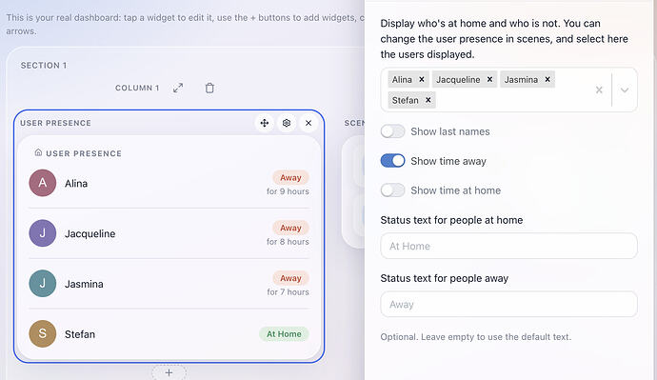Enable Show last names toggle
This screenshot has height=380, width=657.
pyautogui.click(x=392, y=131)
